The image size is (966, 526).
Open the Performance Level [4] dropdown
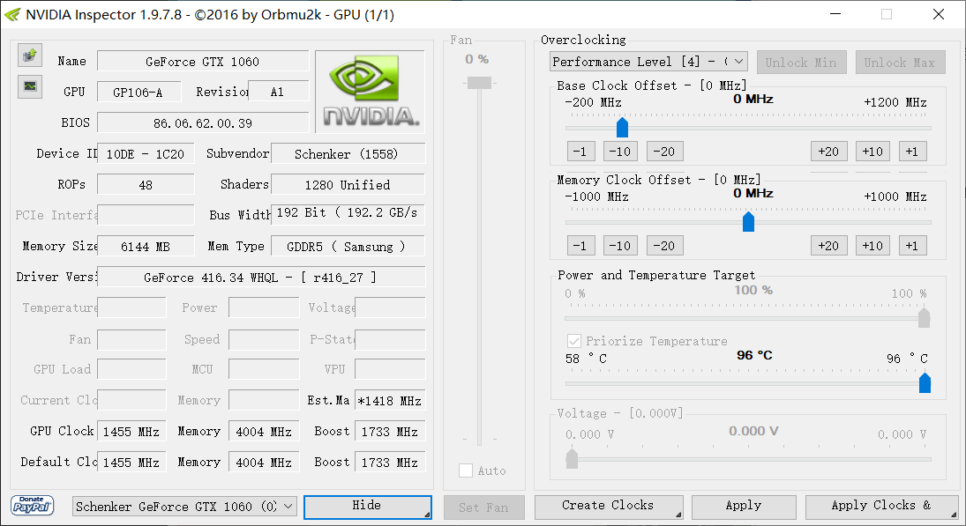coord(648,61)
